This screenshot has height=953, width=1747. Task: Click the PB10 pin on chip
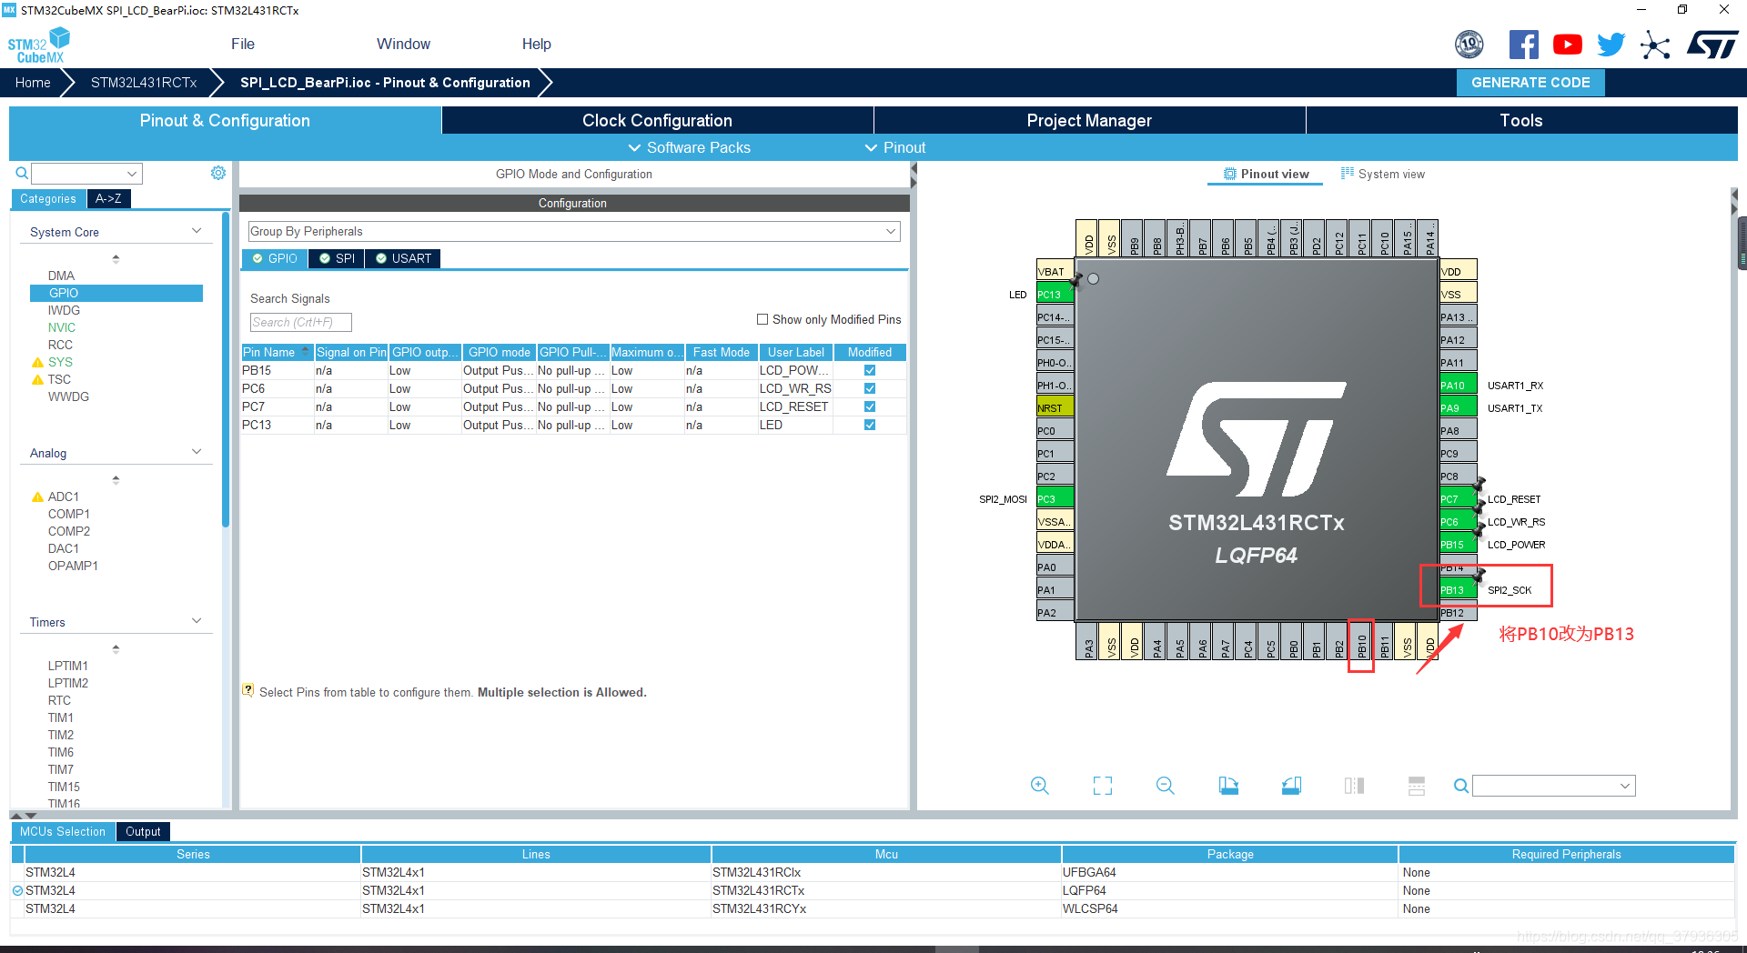click(1361, 641)
